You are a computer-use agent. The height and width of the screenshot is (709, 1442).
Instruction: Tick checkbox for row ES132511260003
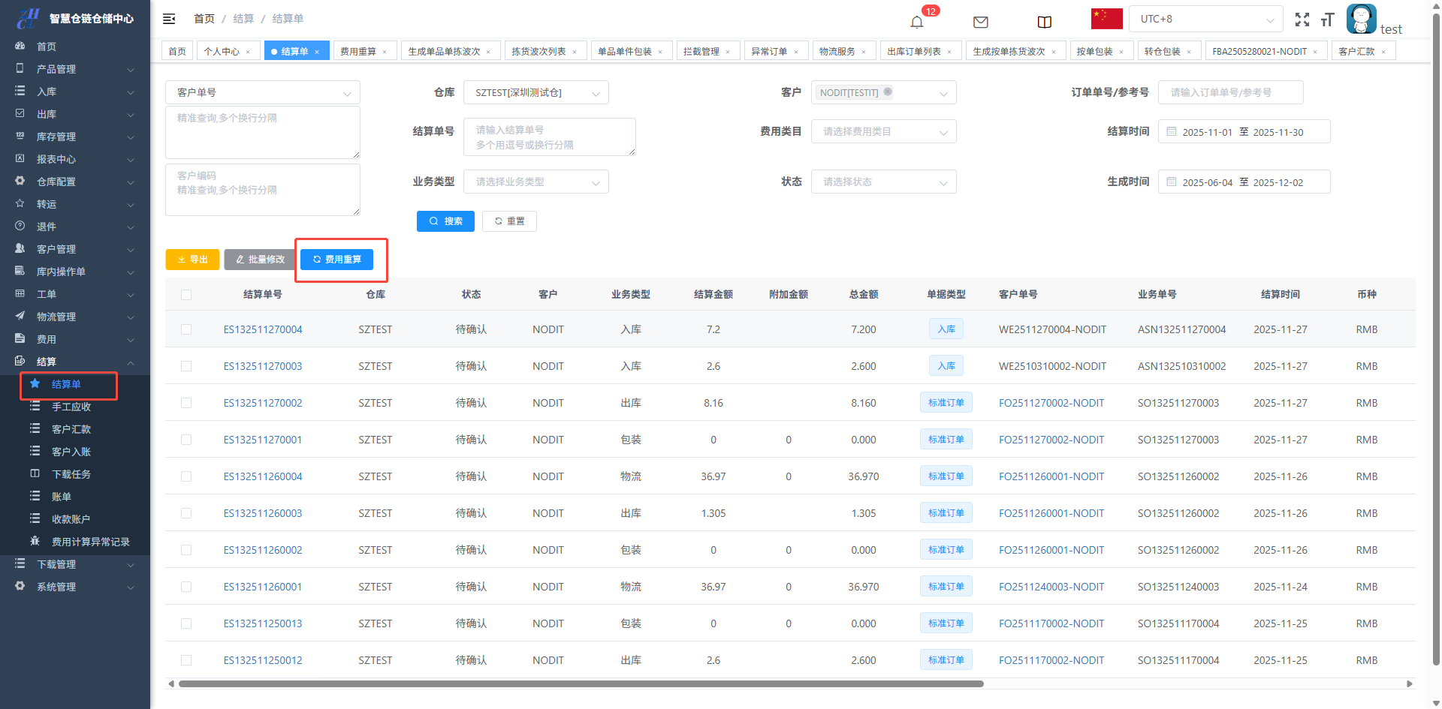pyautogui.click(x=186, y=513)
